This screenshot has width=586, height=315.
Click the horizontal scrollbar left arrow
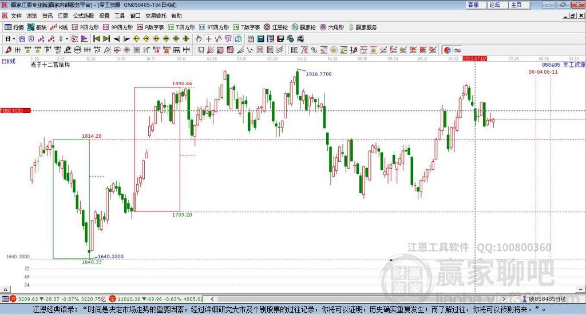pos(212,299)
